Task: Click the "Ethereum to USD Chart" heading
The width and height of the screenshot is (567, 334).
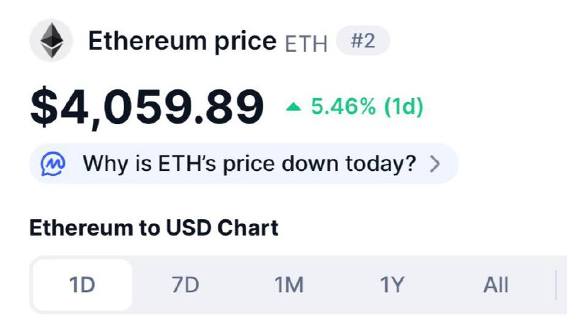Action: (154, 228)
